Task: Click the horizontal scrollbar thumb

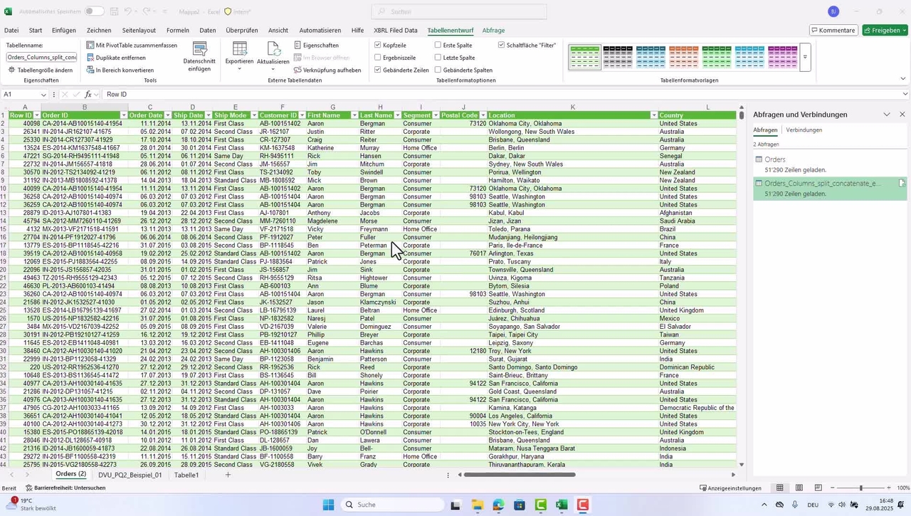Action: tap(519, 475)
